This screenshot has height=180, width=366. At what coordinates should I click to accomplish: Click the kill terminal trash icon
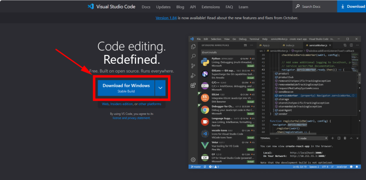[345, 138]
